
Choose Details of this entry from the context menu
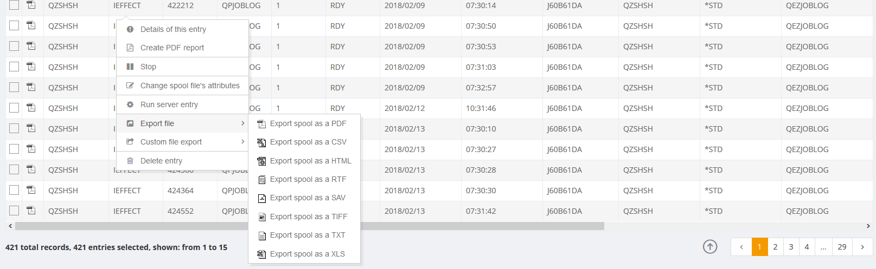tap(173, 29)
